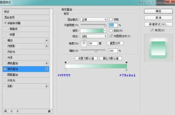
Task: Toggle the 仿色 dither checkbox
Action: (x=111, y=20)
